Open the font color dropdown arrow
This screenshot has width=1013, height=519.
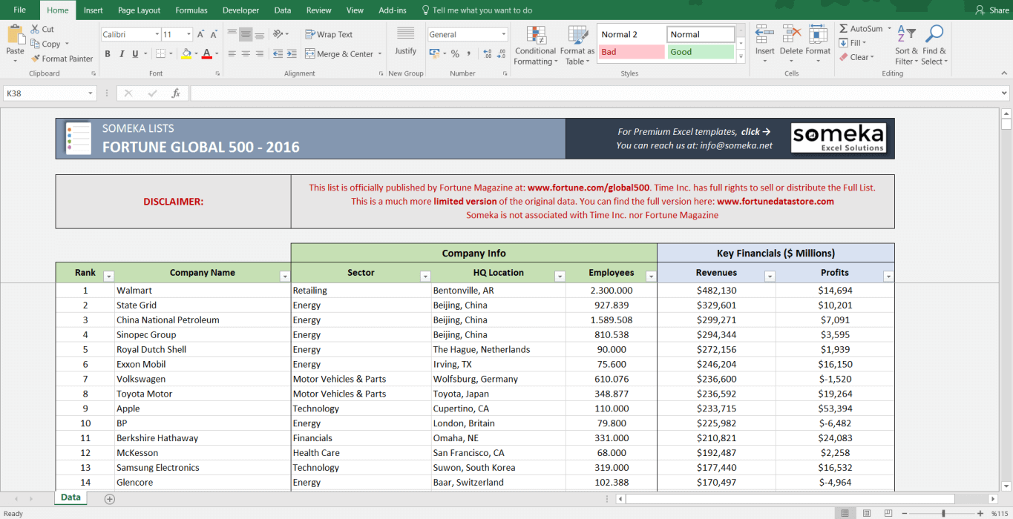coord(216,54)
